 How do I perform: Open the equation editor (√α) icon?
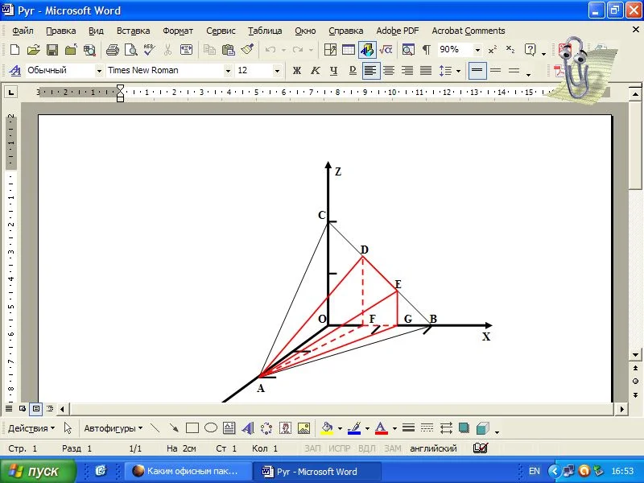click(x=386, y=50)
